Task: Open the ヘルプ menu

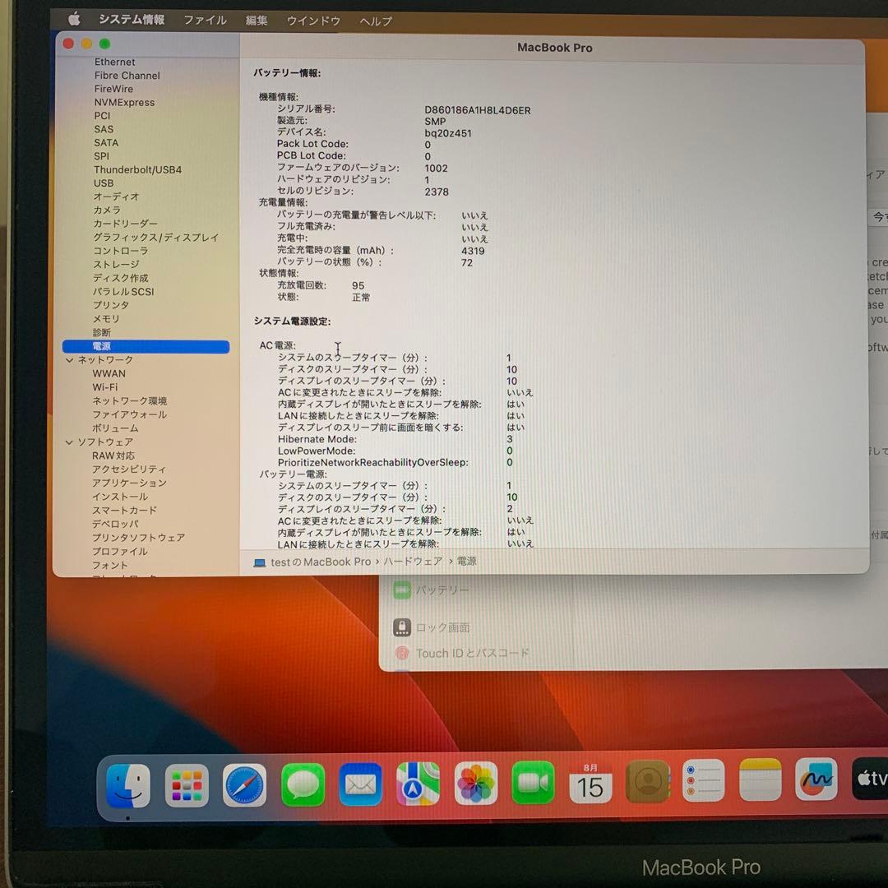Action: click(x=375, y=21)
